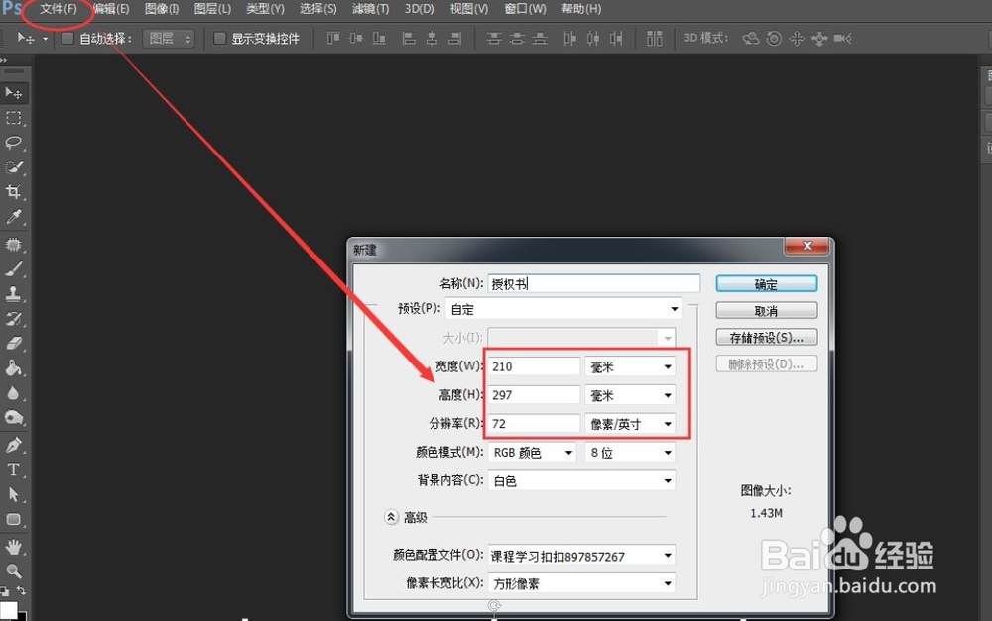
Task: Select the Spot Healing Brush tool
Action: 13,245
